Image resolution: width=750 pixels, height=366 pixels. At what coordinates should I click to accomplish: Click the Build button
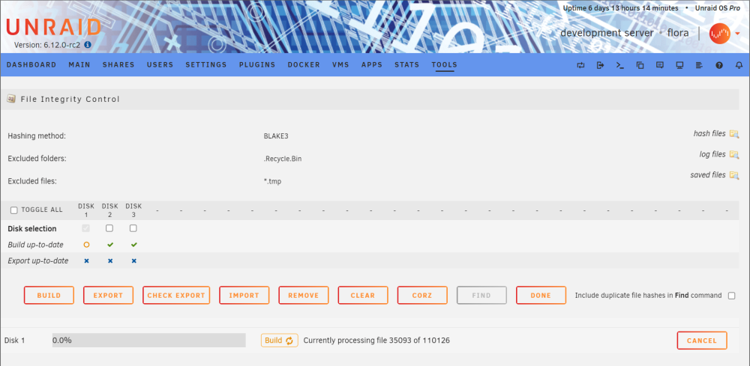(x=49, y=296)
